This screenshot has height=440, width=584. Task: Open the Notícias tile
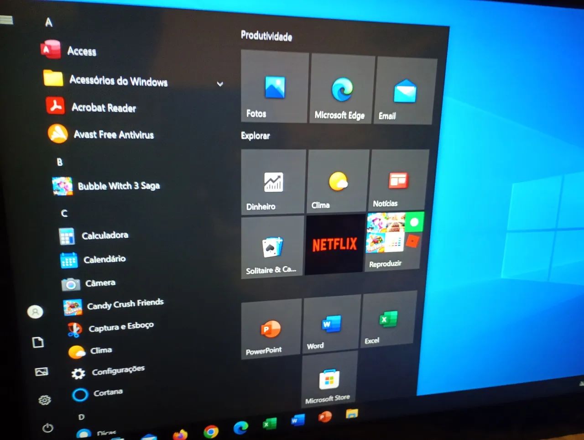[x=398, y=180]
